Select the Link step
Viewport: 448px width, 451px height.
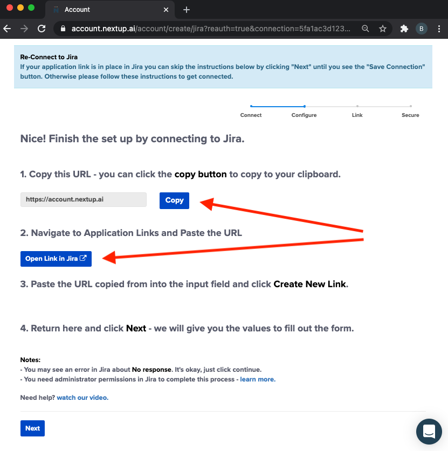(357, 115)
